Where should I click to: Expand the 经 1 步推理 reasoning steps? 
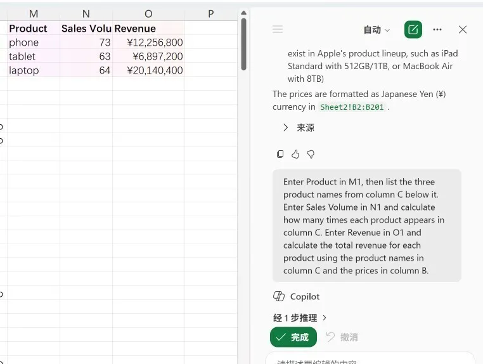pyautogui.click(x=300, y=318)
